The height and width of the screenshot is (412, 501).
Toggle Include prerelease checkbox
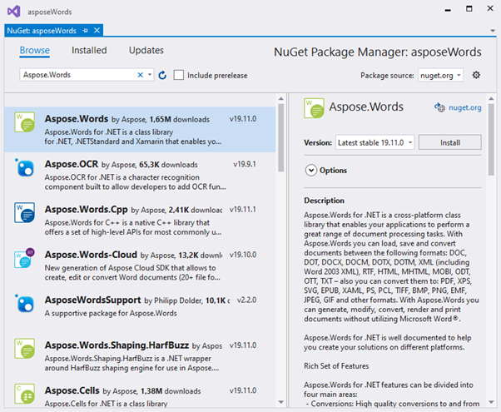pos(179,75)
